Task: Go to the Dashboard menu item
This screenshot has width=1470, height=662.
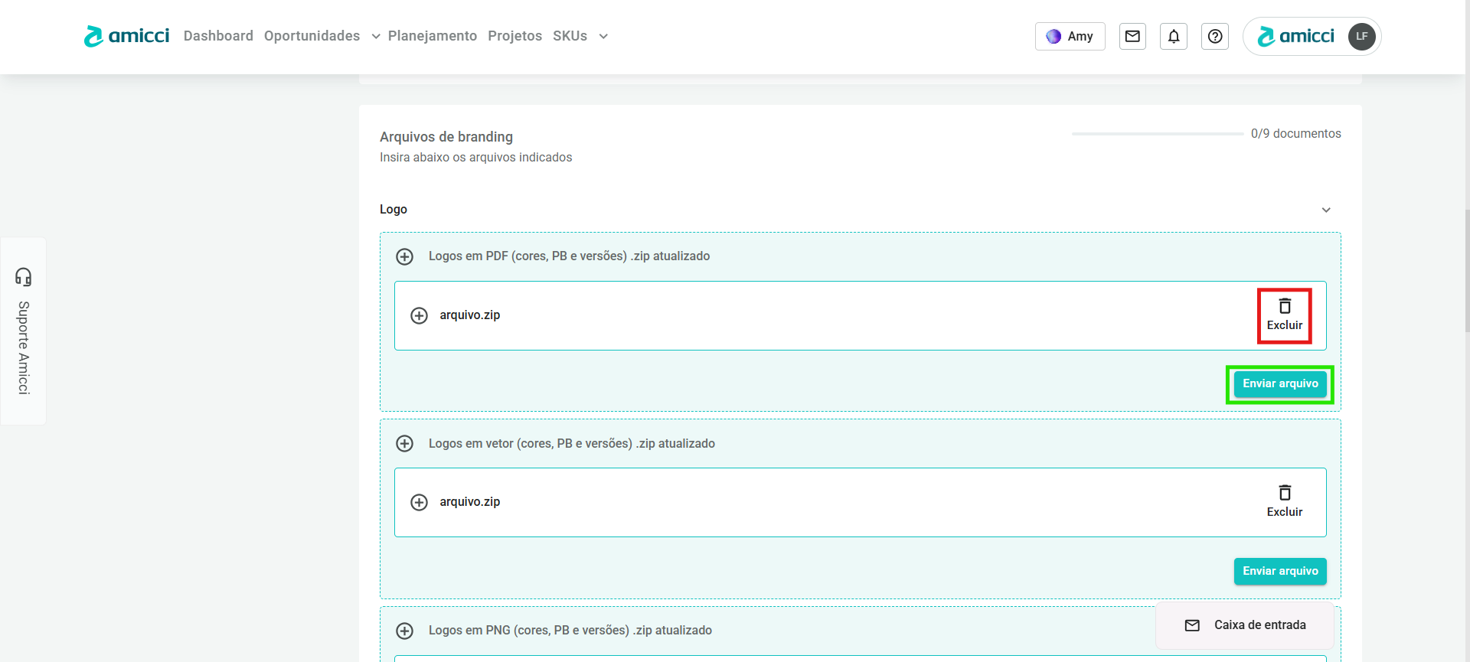Action: pos(218,36)
